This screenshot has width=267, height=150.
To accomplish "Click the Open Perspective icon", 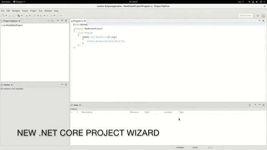I will click(x=258, y=16).
